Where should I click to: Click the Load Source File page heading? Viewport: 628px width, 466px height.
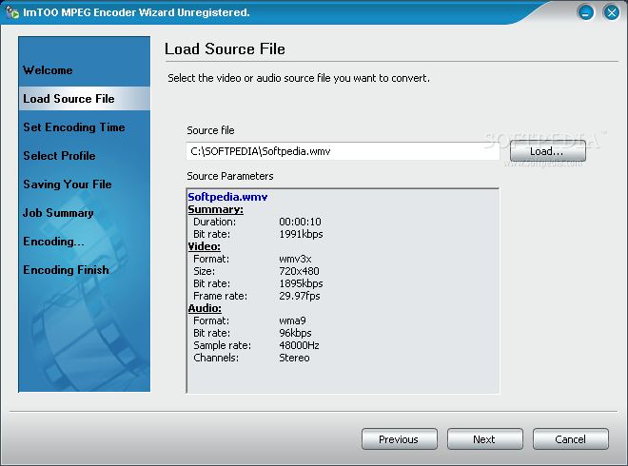point(225,49)
